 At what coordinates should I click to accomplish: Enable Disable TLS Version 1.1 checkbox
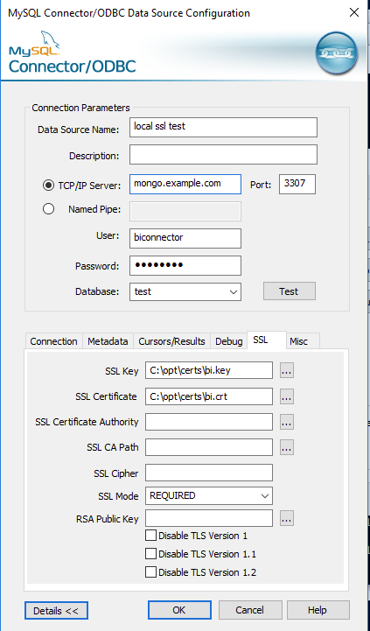[x=150, y=554]
